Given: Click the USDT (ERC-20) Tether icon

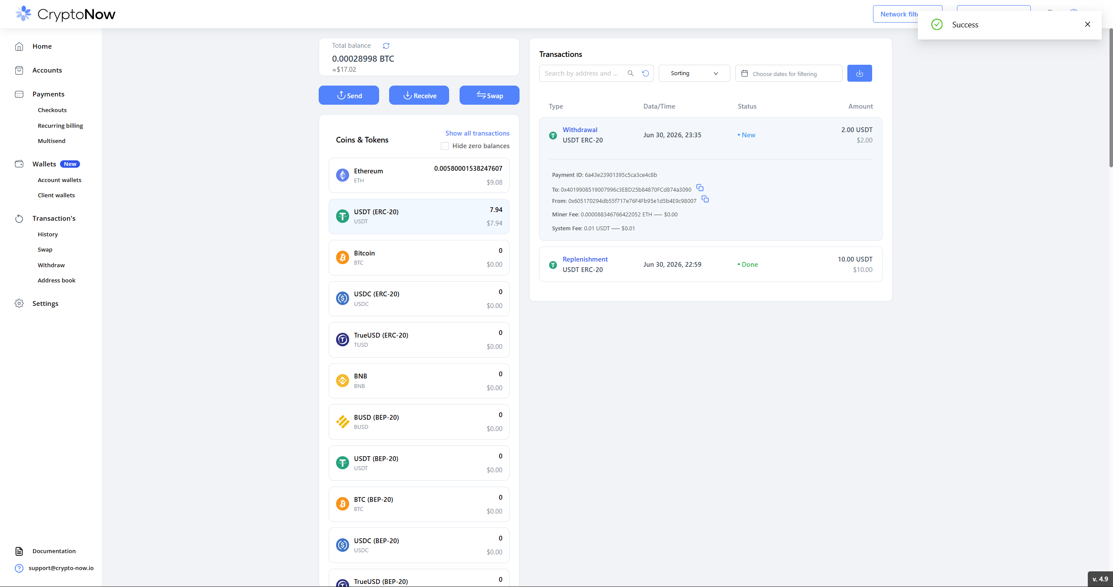Looking at the screenshot, I should coord(343,216).
